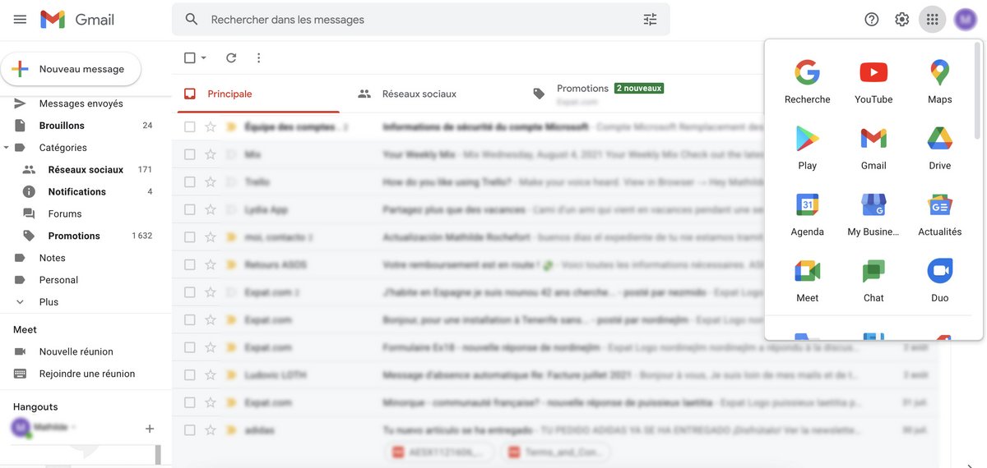Open My Business from the apps panel

(x=873, y=215)
